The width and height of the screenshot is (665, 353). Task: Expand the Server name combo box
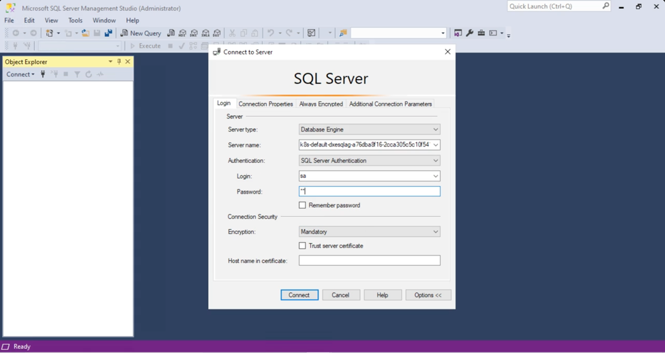435,145
